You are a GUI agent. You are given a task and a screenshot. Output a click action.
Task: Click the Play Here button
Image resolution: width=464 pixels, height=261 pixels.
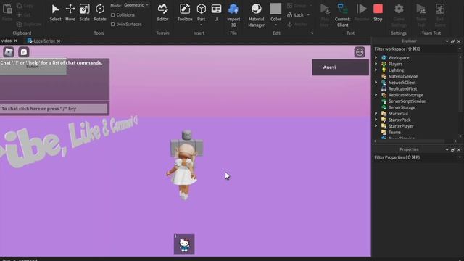[325, 15]
